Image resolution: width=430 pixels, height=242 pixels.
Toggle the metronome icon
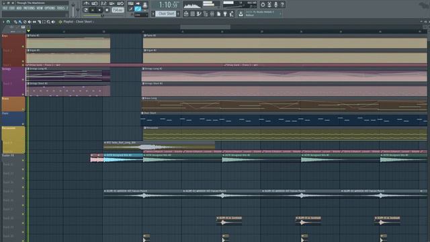pos(86,3)
